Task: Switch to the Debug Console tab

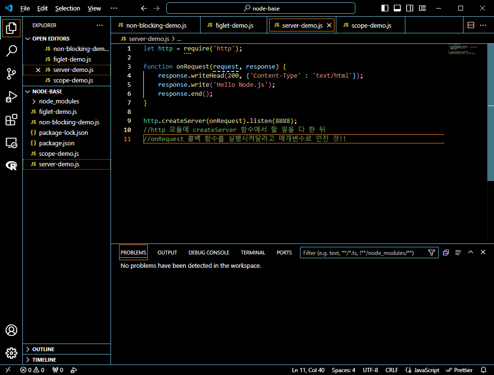Action: 209,253
